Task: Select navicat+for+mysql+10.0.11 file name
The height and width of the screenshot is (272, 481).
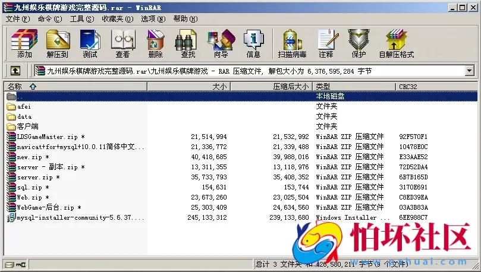Action: pos(80,147)
